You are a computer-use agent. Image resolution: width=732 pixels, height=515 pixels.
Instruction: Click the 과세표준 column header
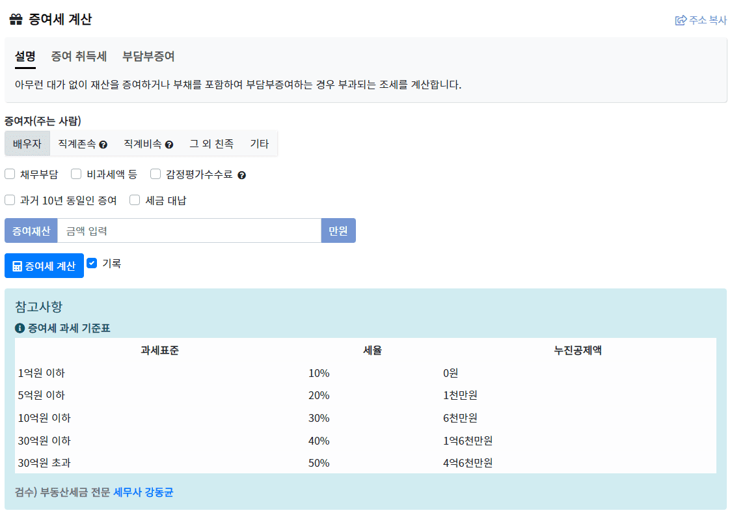[159, 350]
